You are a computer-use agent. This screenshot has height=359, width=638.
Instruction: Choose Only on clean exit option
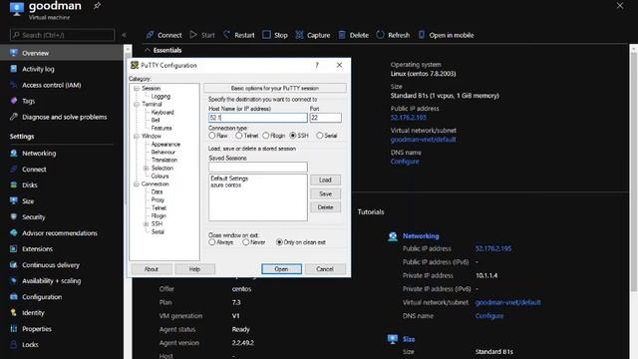point(279,242)
